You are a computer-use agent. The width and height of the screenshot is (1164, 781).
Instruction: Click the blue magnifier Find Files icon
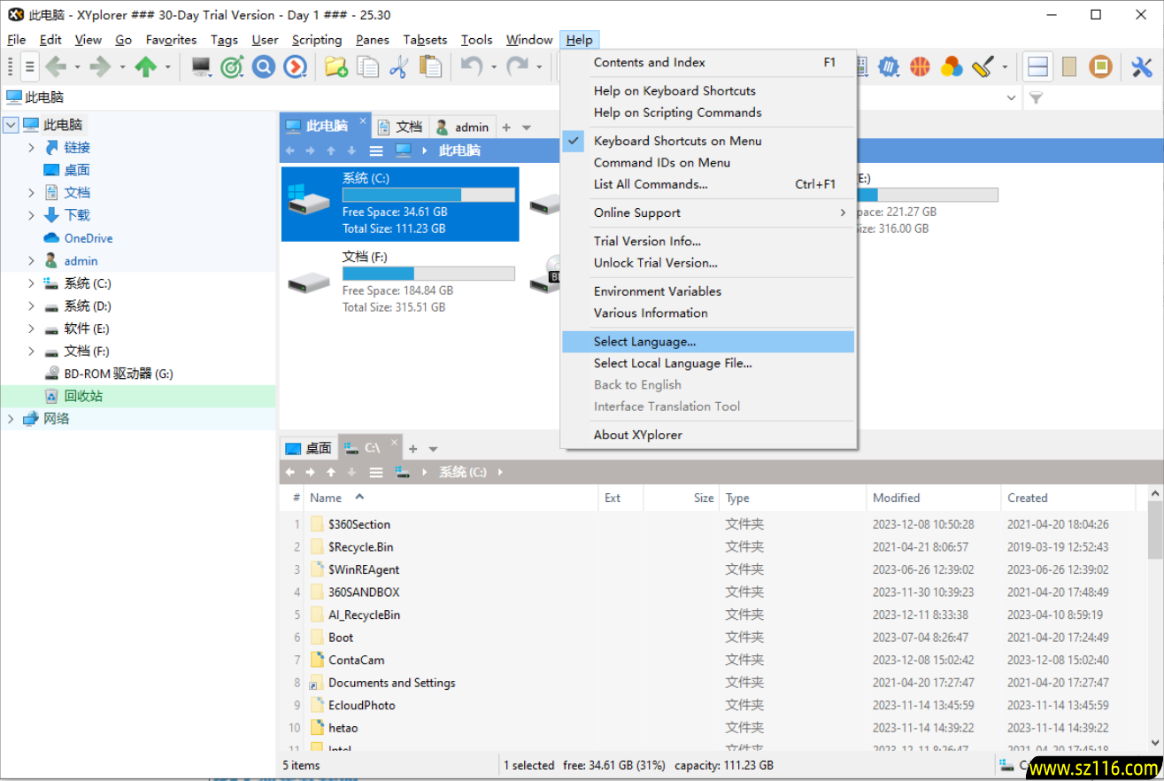pyautogui.click(x=263, y=66)
